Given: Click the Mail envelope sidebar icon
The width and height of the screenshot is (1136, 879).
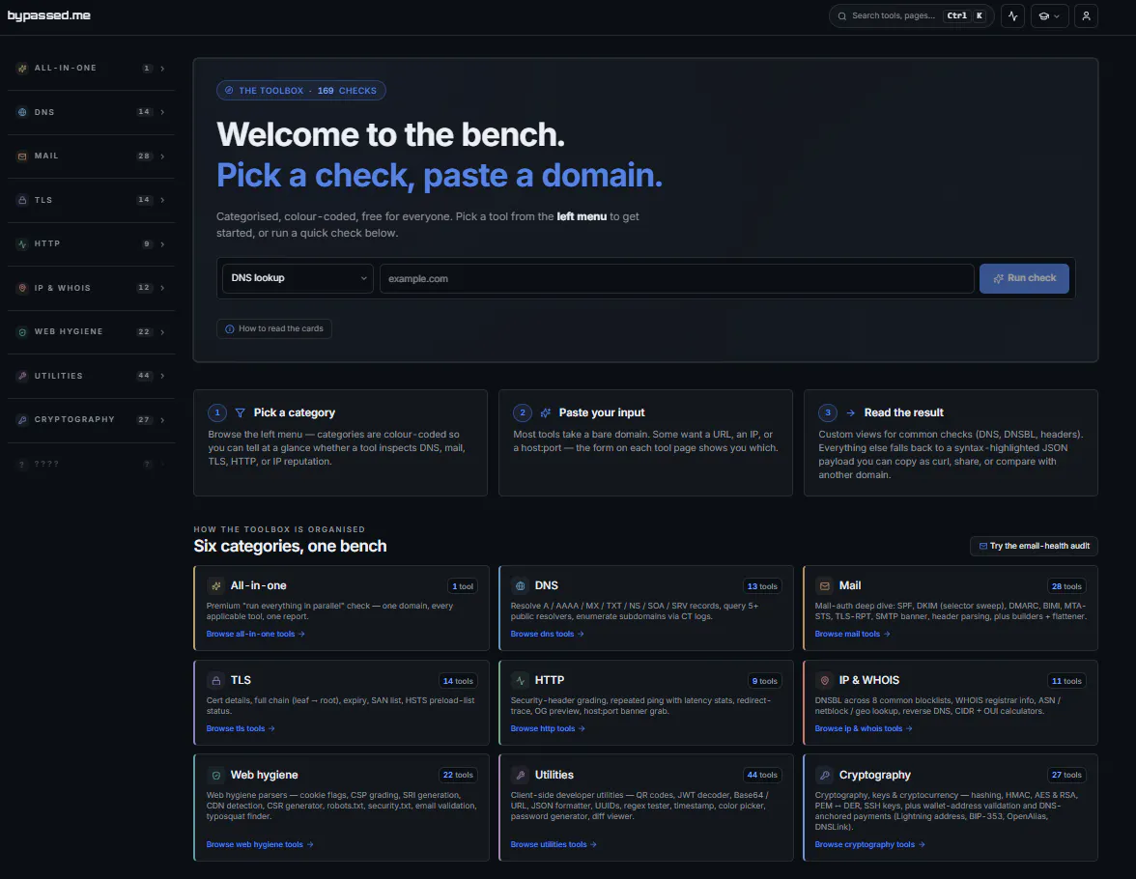Looking at the screenshot, I should point(22,156).
